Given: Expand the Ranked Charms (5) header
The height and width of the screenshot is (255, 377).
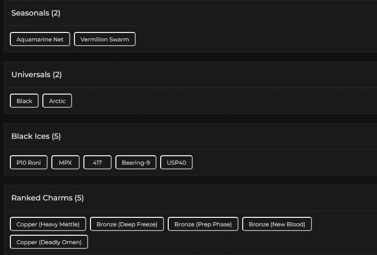Looking at the screenshot, I should 48,198.
